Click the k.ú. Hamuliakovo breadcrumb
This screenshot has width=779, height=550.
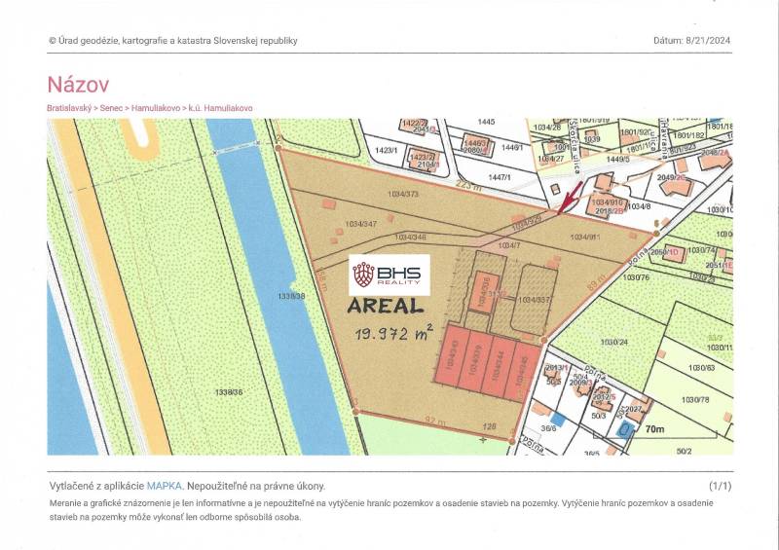[221, 108]
